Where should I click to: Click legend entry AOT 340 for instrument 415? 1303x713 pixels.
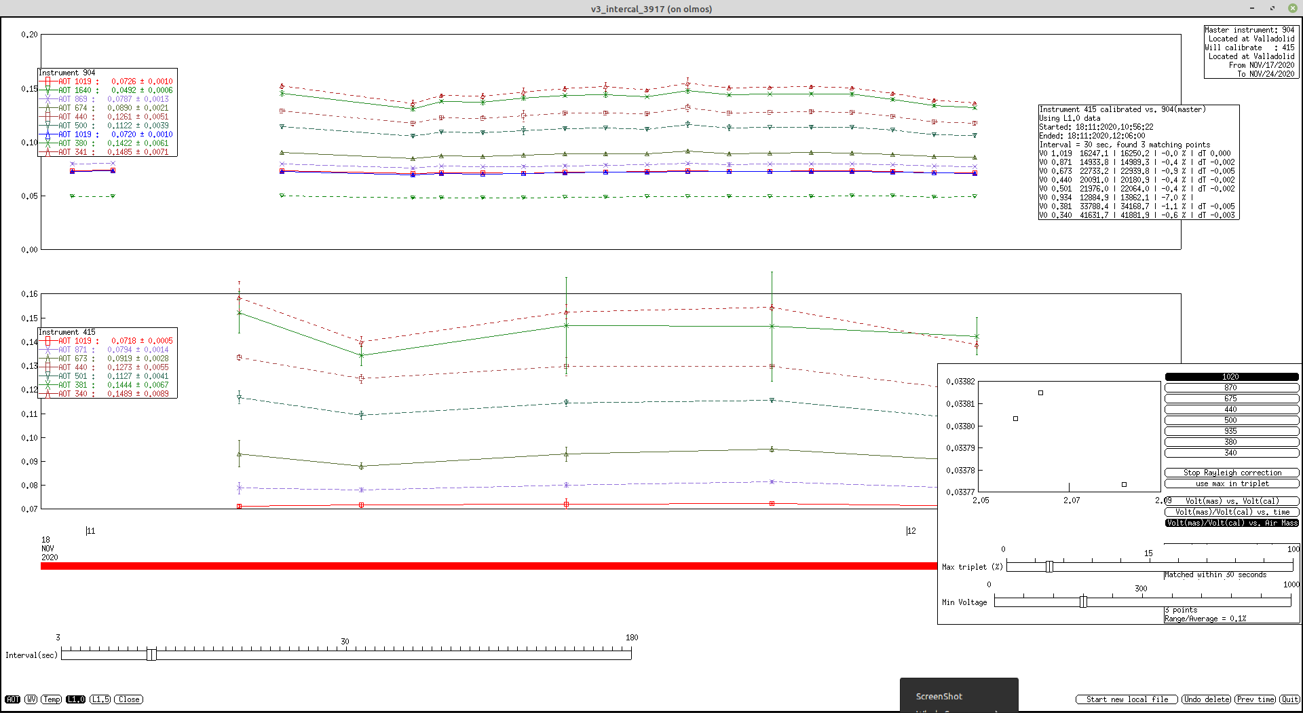tap(107, 394)
